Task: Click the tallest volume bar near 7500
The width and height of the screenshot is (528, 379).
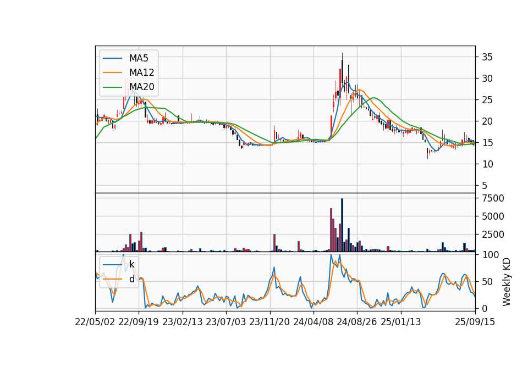Action: click(342, 225)
